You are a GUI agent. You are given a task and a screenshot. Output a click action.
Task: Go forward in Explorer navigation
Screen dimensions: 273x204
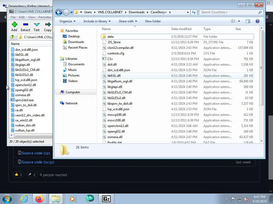(66, 12)
